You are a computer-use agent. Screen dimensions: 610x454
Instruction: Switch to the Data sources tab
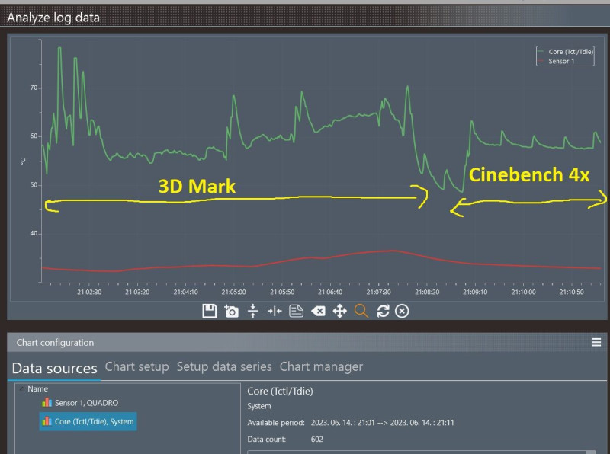click(x=54, y=368)
